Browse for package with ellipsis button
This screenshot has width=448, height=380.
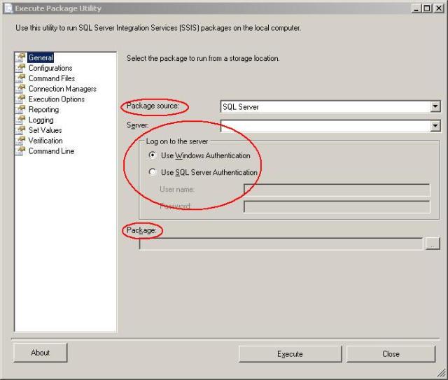433,244
